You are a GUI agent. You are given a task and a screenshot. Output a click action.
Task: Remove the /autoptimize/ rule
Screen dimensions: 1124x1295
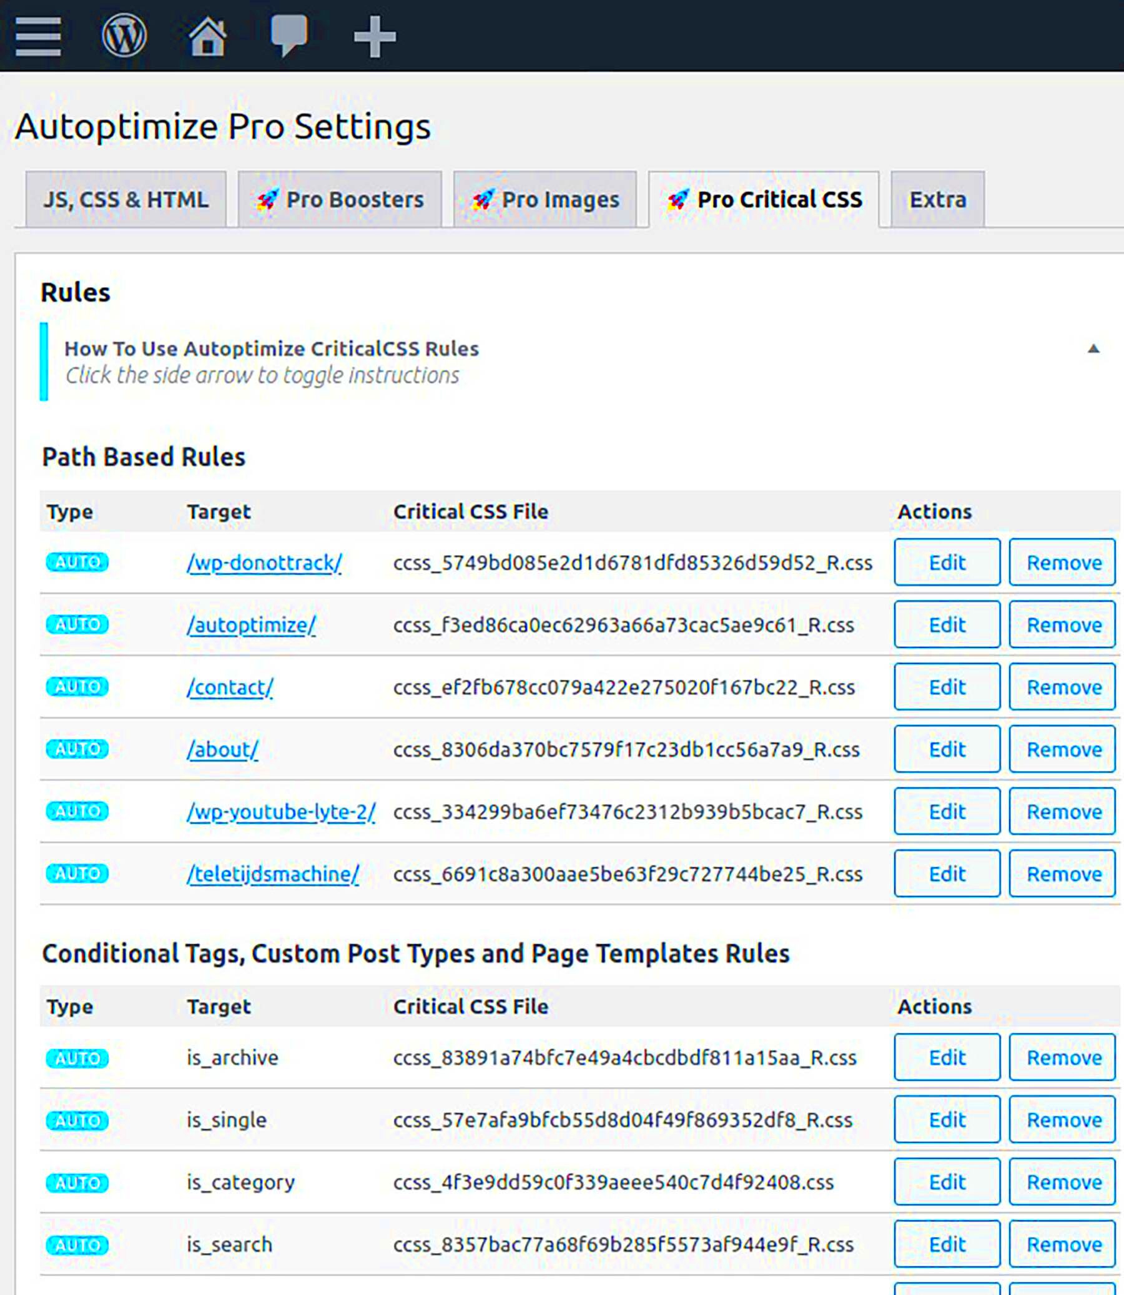(x=1063, y=624)
